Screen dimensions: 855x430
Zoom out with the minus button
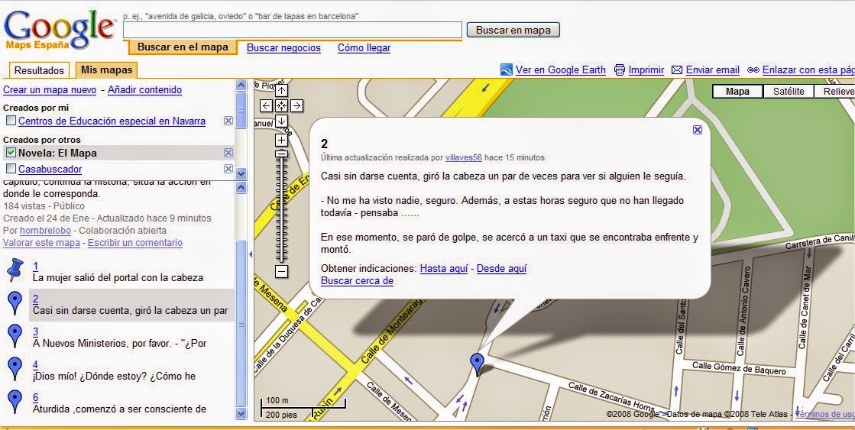(x=281, y=271)
